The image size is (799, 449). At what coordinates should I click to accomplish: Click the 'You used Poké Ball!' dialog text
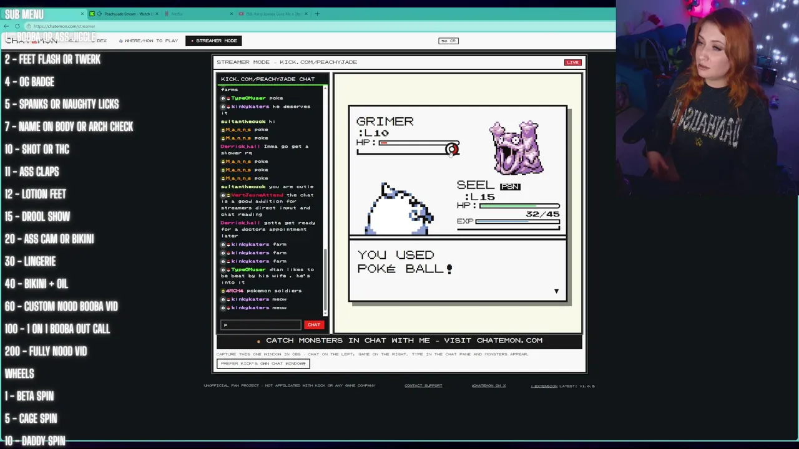404,262
